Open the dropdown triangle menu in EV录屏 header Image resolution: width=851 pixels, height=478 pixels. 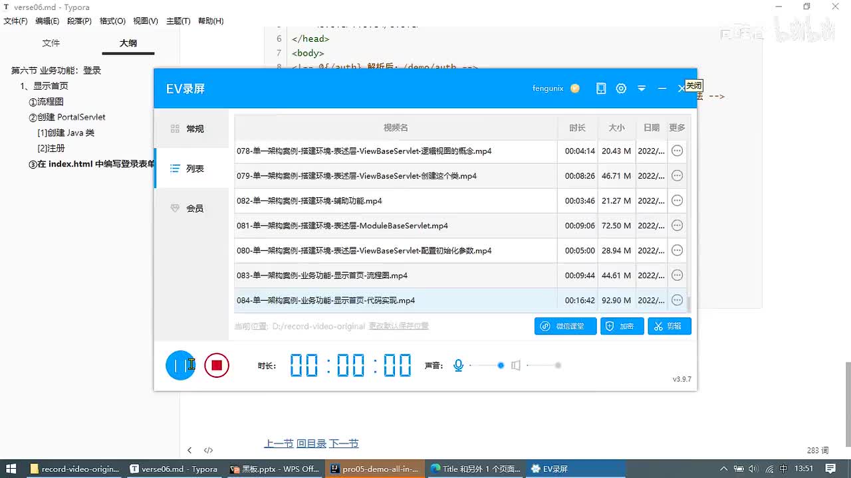[642, 88]
